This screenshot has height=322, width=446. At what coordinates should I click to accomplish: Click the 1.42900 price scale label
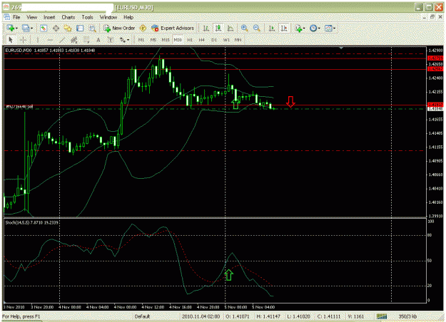[x=435, y=51]
